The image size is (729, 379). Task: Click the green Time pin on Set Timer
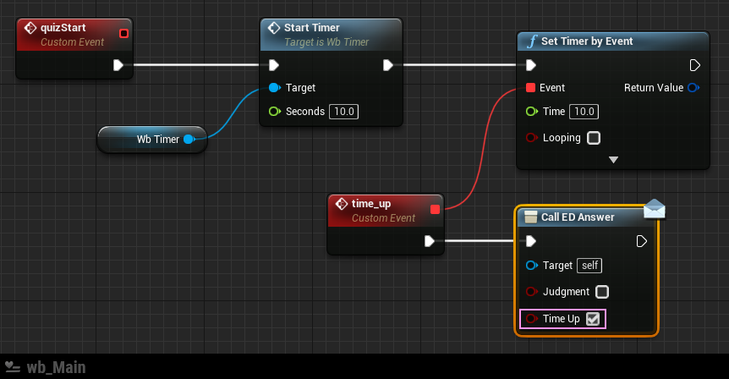[531, 111]
